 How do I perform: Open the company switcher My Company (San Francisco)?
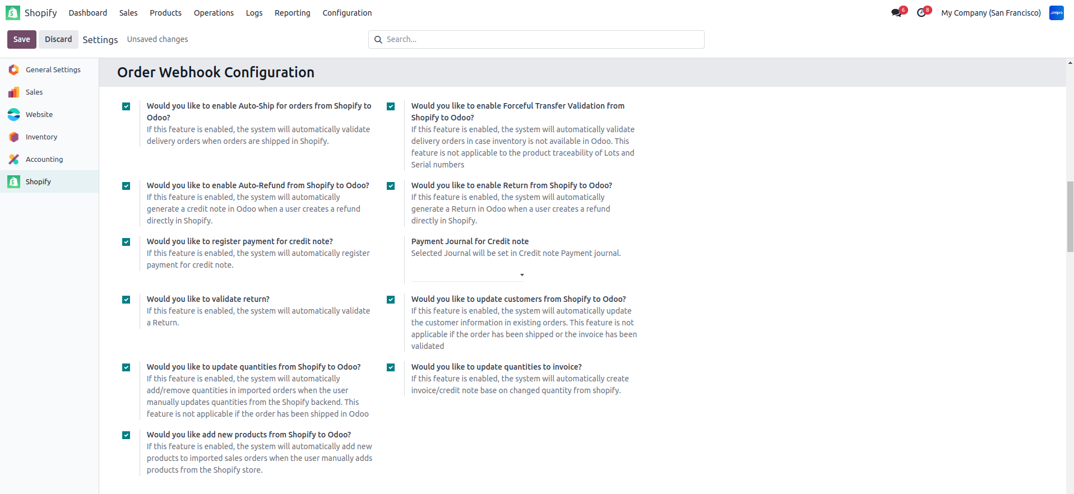[x=990, y=13]
